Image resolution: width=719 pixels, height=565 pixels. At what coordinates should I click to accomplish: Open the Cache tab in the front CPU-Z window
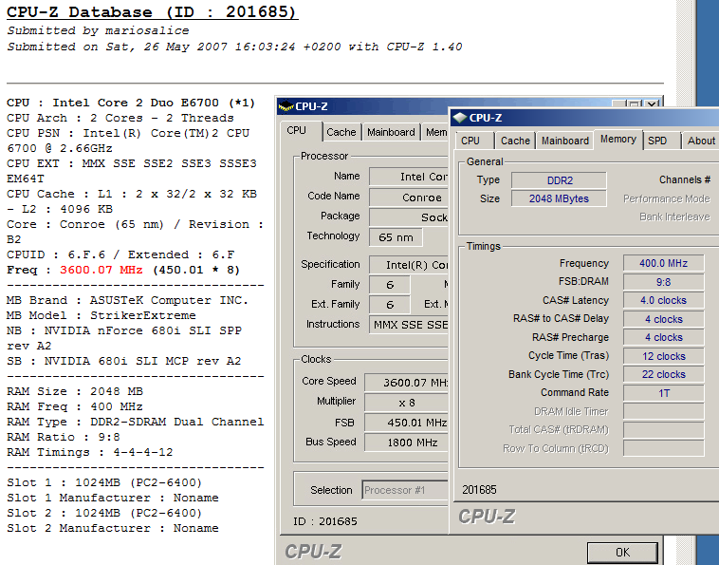(x=515, y=141)
